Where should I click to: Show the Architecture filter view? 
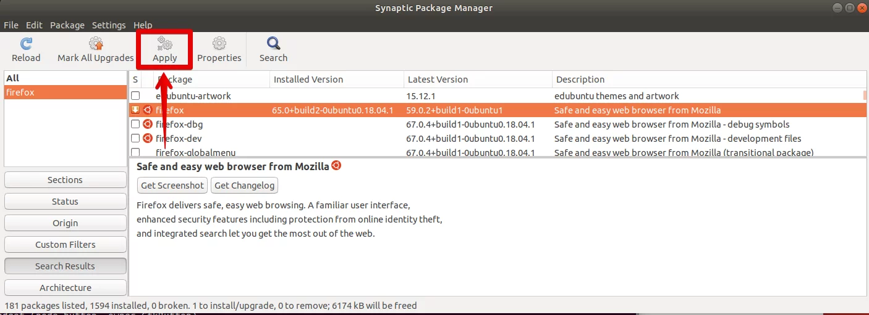click(65, 288)
